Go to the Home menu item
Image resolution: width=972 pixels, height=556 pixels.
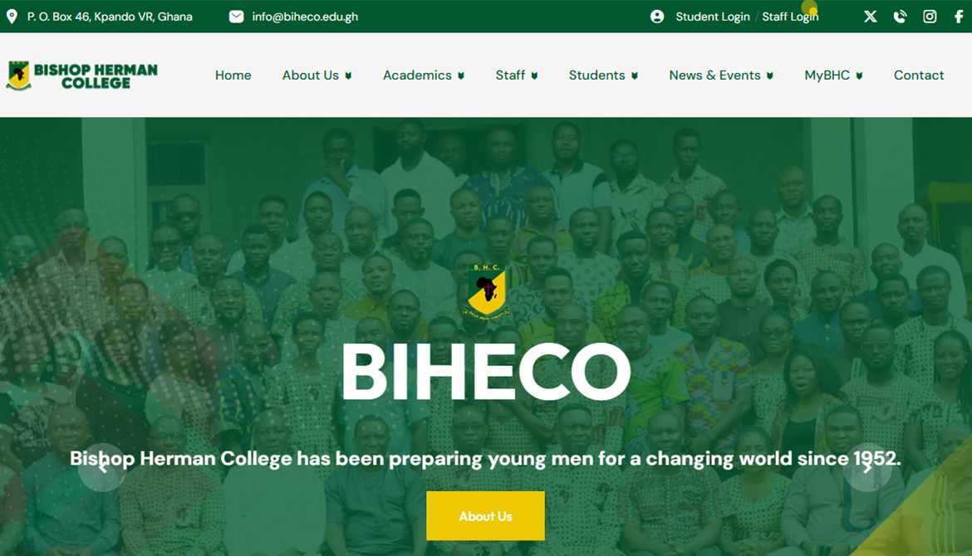point(233,76)
